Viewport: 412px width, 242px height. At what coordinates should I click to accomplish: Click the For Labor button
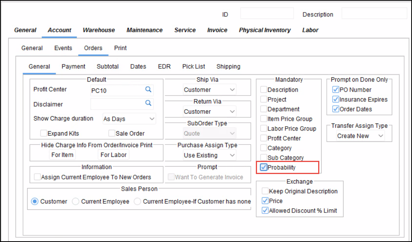(113, 155)
